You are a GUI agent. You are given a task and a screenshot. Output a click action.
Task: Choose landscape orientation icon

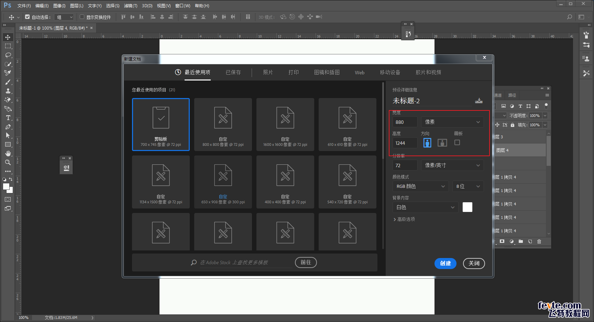[x=442, y=143]
